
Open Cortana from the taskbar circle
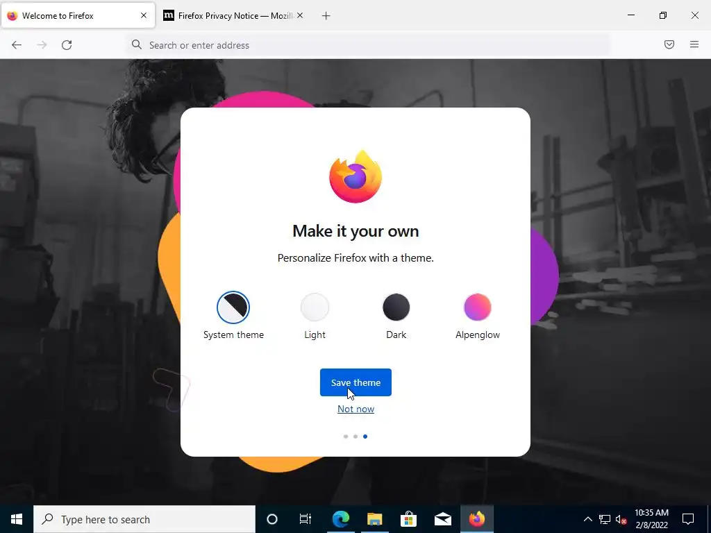pyautogui.click(x=272, y=519)
